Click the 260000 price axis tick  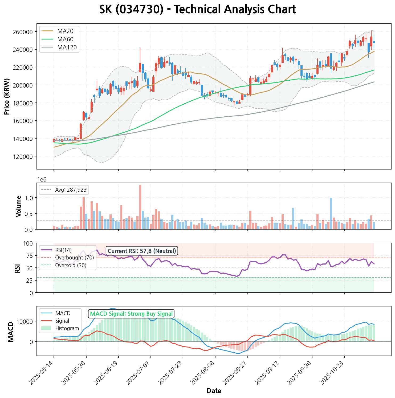[25, 32]
